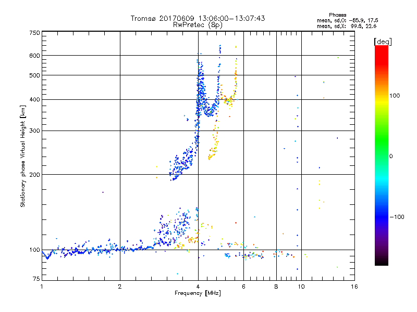The width and height of the screenshot is (417, 312).
Task: Click the x-axis tick label '10'
Action: (x=301, y=287)
